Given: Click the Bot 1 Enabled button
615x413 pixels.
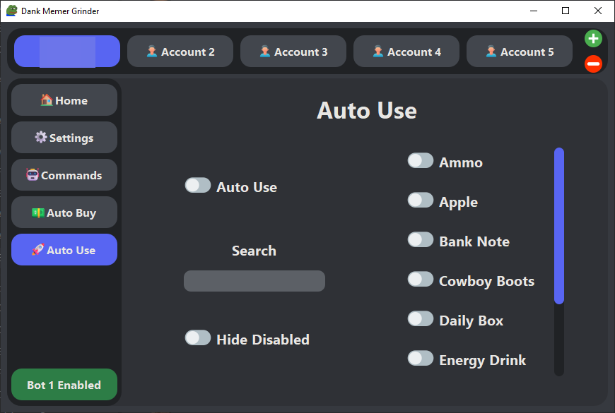Looking at the screenshot, I should coord(64,384).
